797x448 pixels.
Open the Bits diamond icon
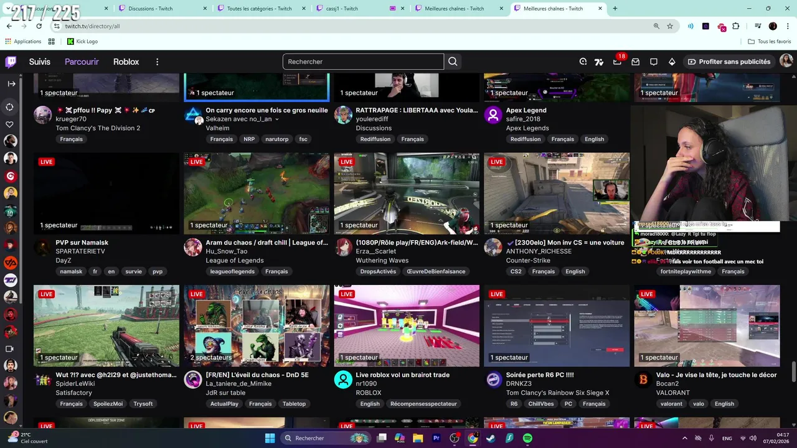[x=672, y=62]
